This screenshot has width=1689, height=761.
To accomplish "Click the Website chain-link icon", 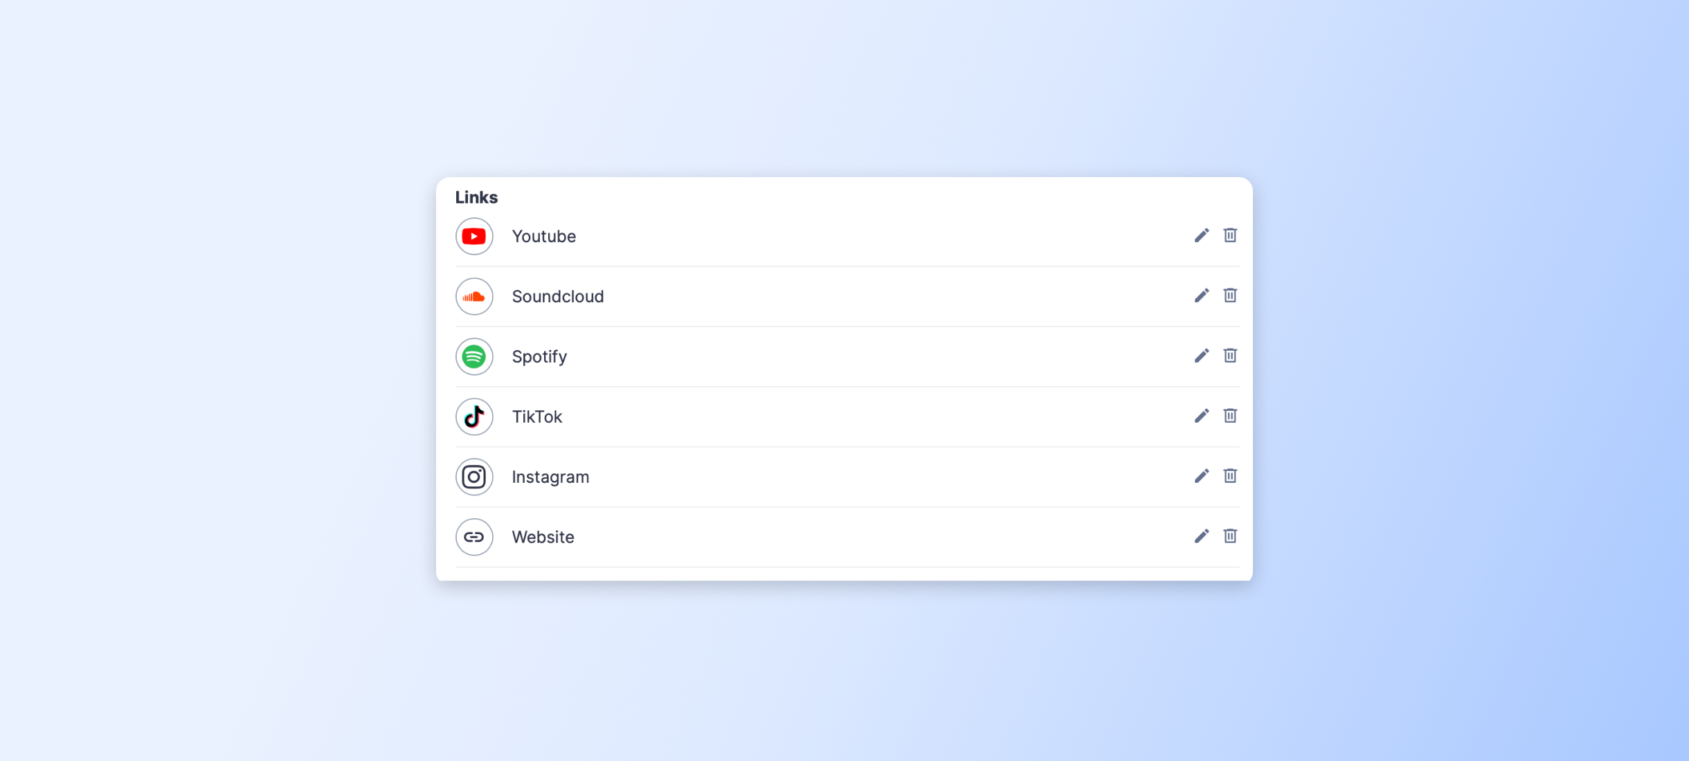I will pyautogui.click(x=474, y=538).
